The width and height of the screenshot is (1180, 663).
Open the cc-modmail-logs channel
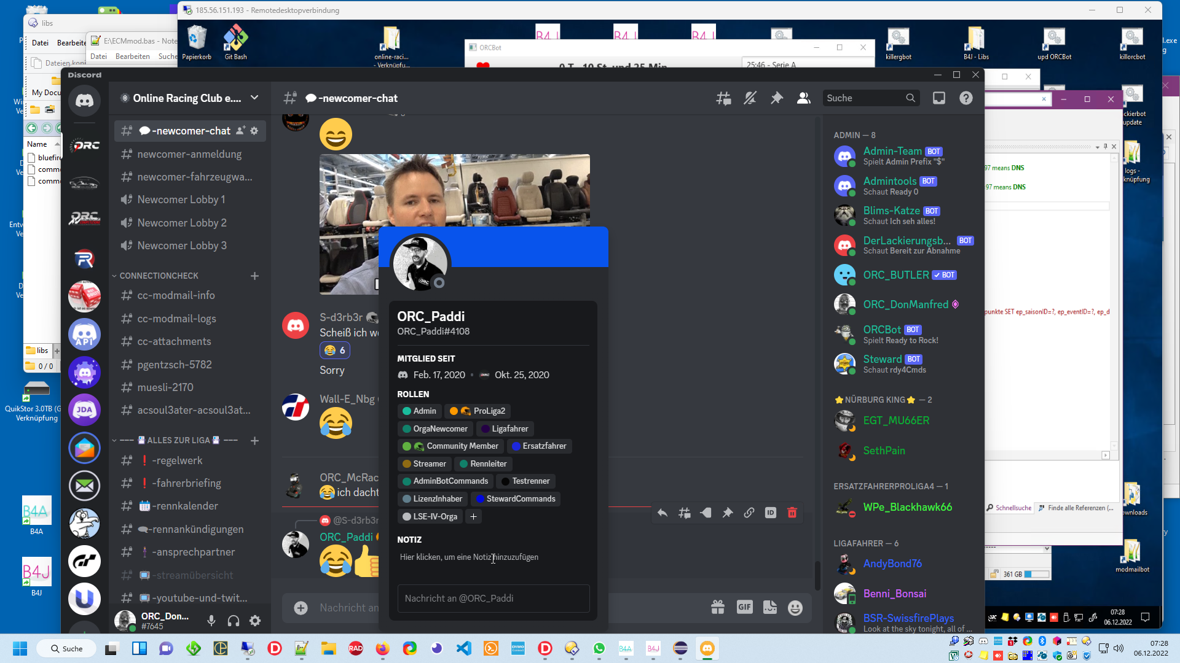click(176, 319)
